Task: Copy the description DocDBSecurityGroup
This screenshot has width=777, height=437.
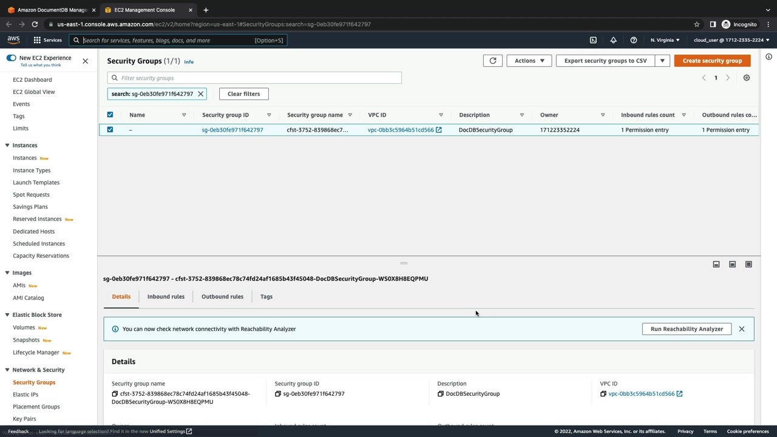Action: 441,394
